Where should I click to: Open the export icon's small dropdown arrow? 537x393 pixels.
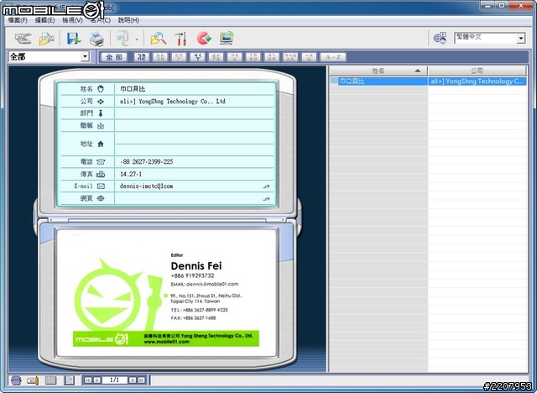pyautogui.click(x=137, y=39)
